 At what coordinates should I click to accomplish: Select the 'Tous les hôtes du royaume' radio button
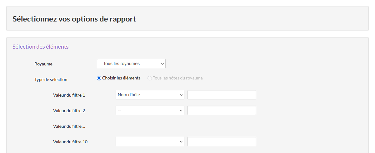point(150,78)
